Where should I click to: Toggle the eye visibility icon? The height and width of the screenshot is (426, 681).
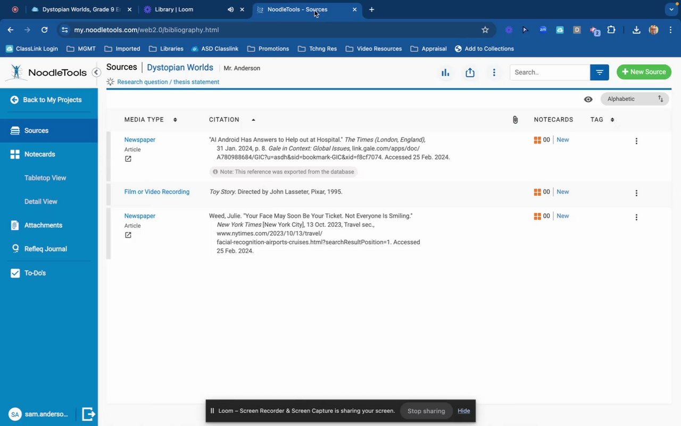click(x=588, y=99)
